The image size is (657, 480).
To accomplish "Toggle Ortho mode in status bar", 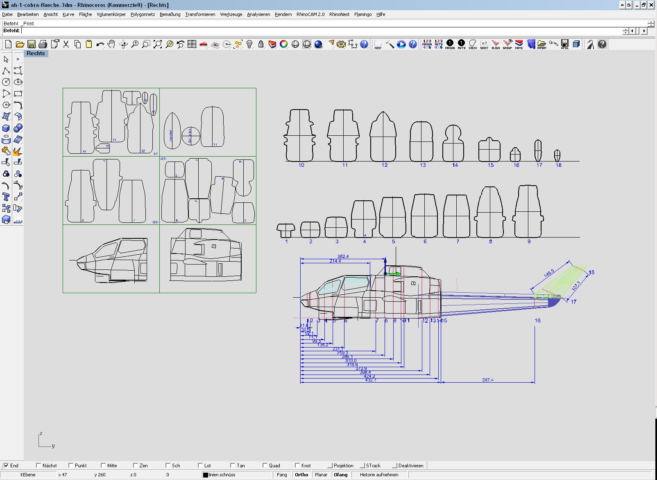I will click(x=301, y=475).
